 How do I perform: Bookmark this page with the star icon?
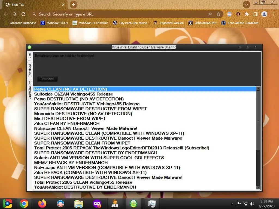pos(219,14)
